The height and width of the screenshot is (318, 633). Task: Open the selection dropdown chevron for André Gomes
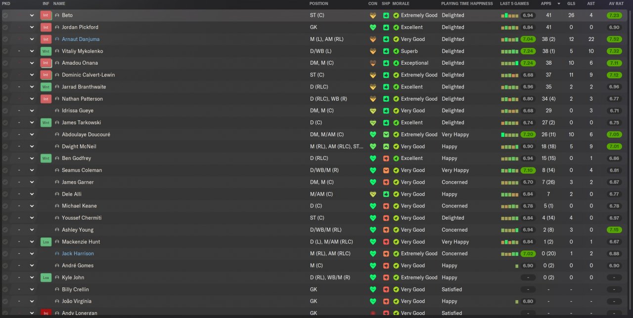tap(32, 266)
